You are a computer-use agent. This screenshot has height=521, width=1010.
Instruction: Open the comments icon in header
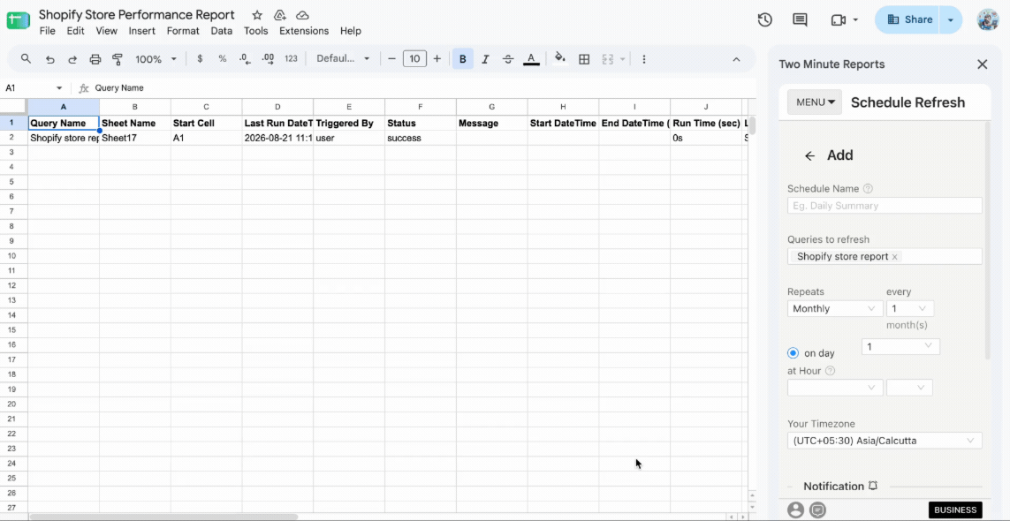pyautogui.click(x=800, y=20)
